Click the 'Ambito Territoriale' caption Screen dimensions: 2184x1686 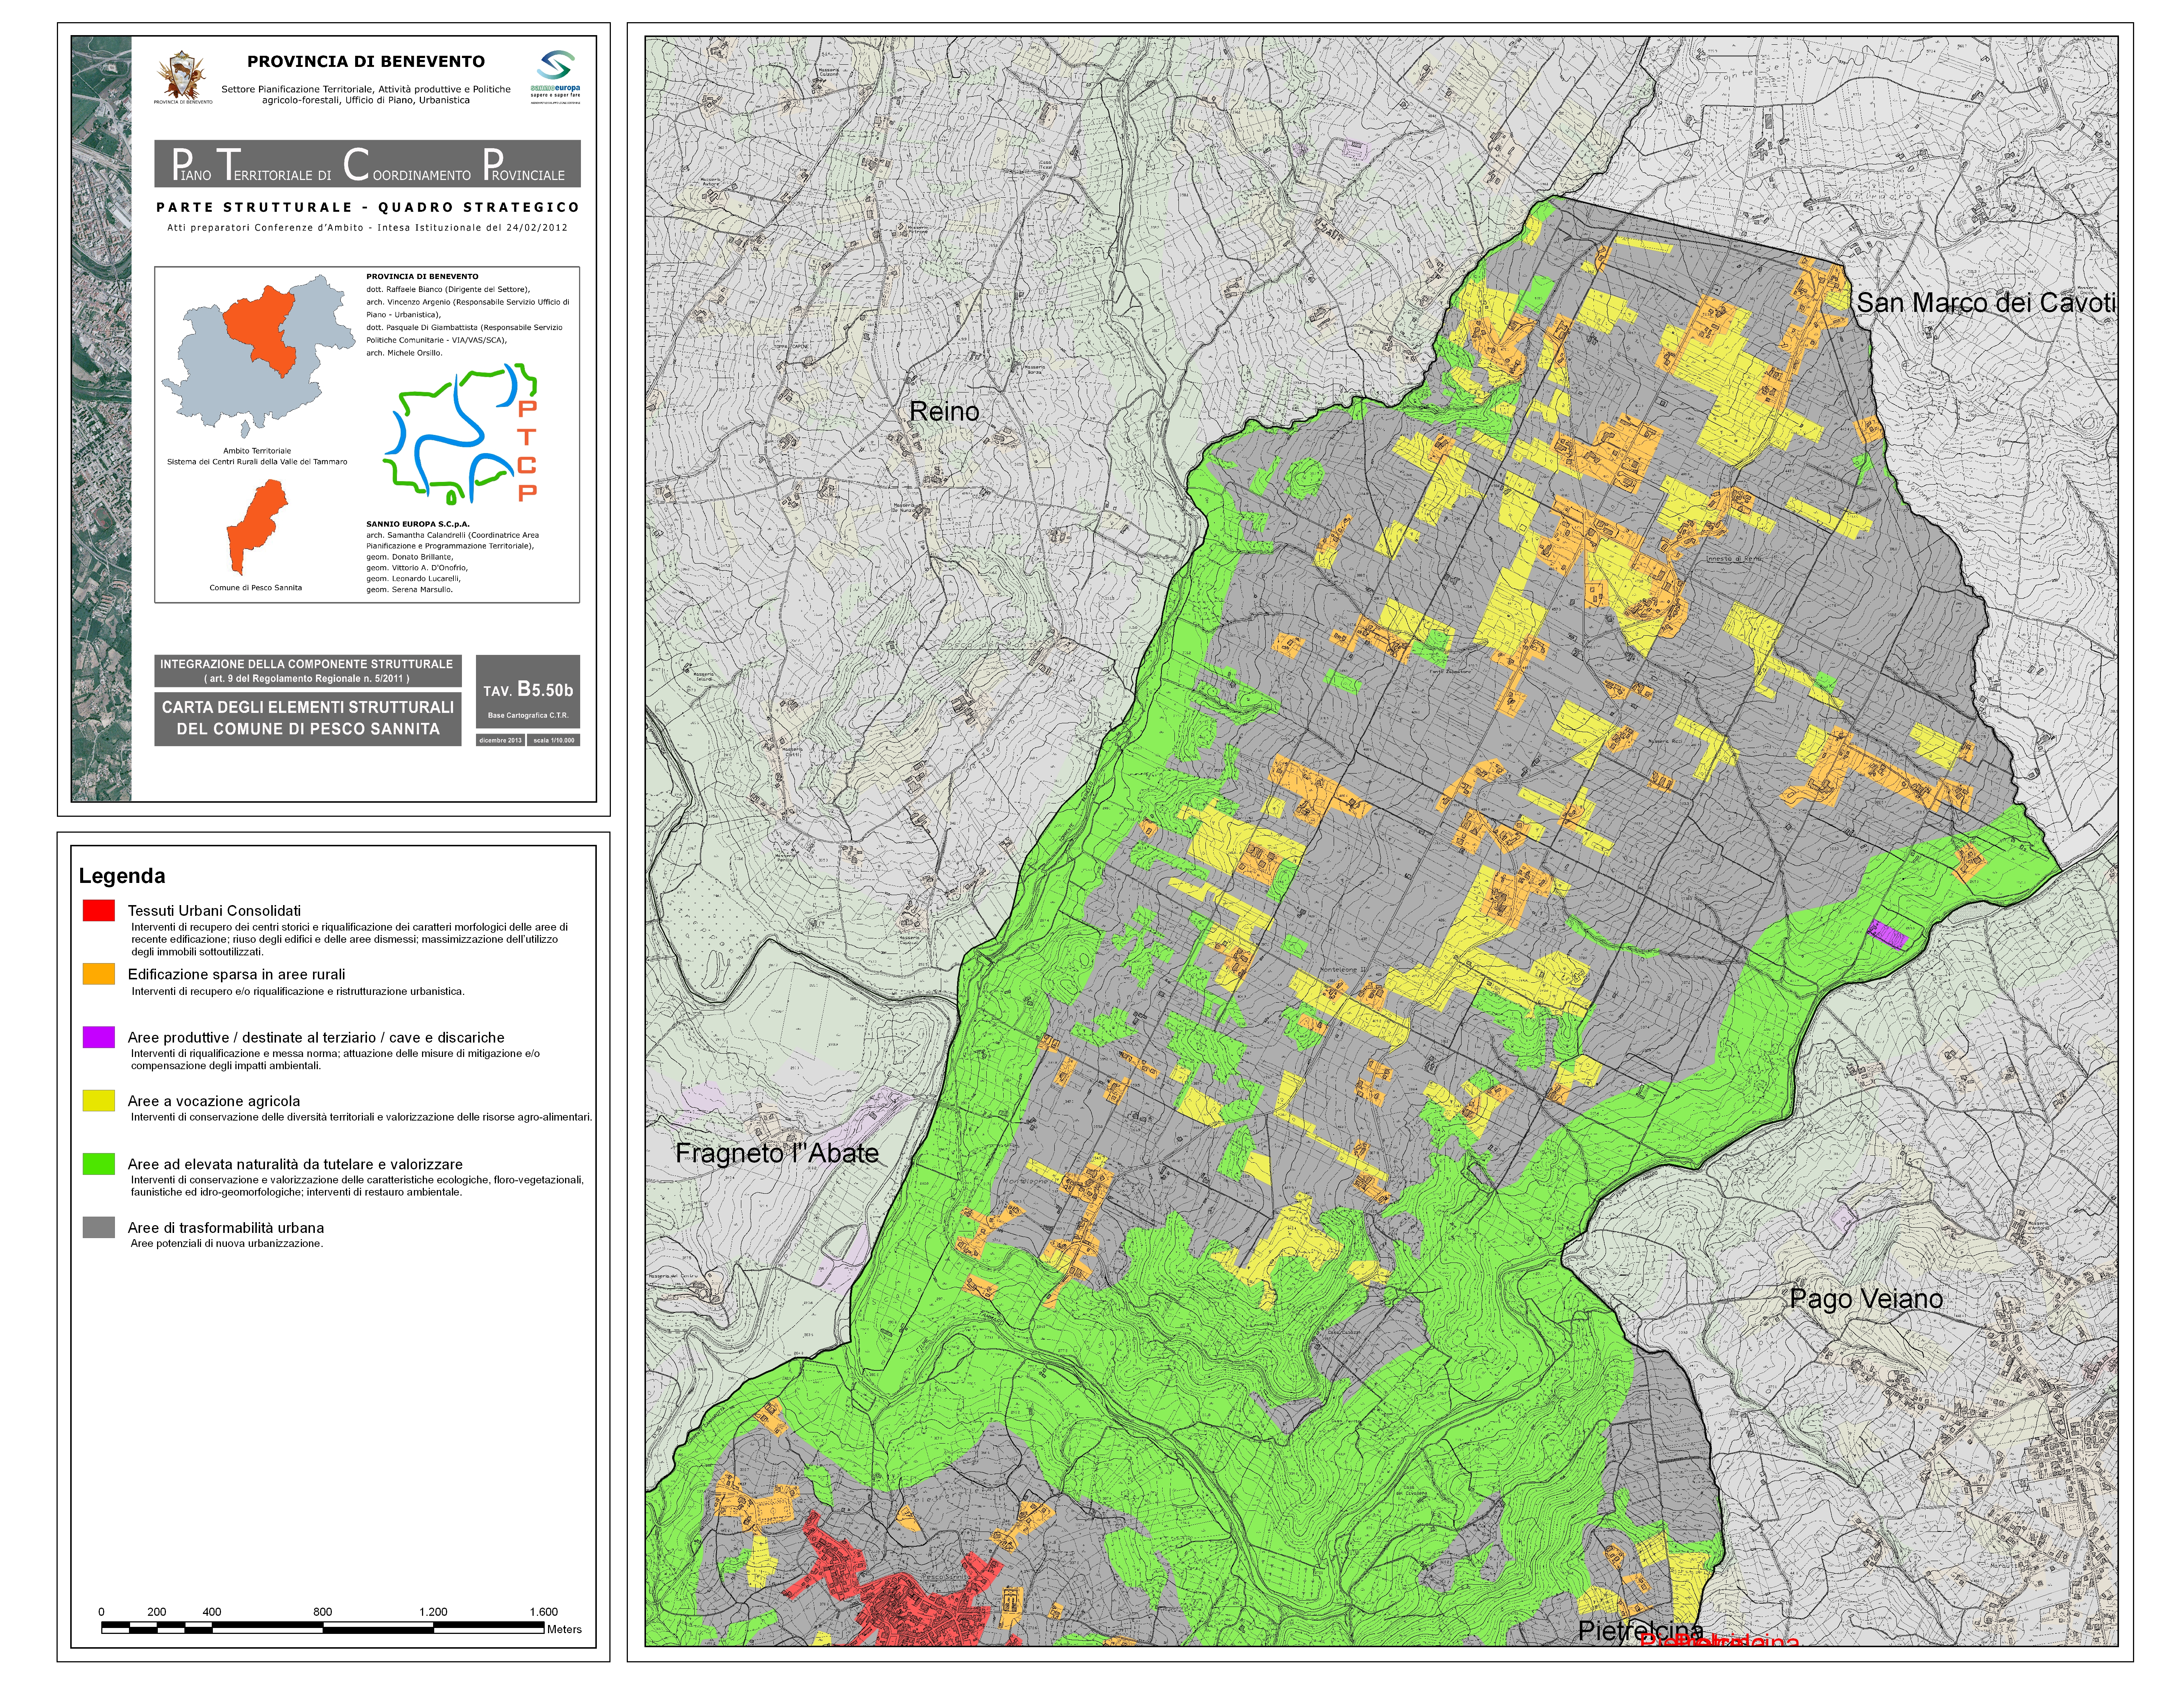pos(257,451)
